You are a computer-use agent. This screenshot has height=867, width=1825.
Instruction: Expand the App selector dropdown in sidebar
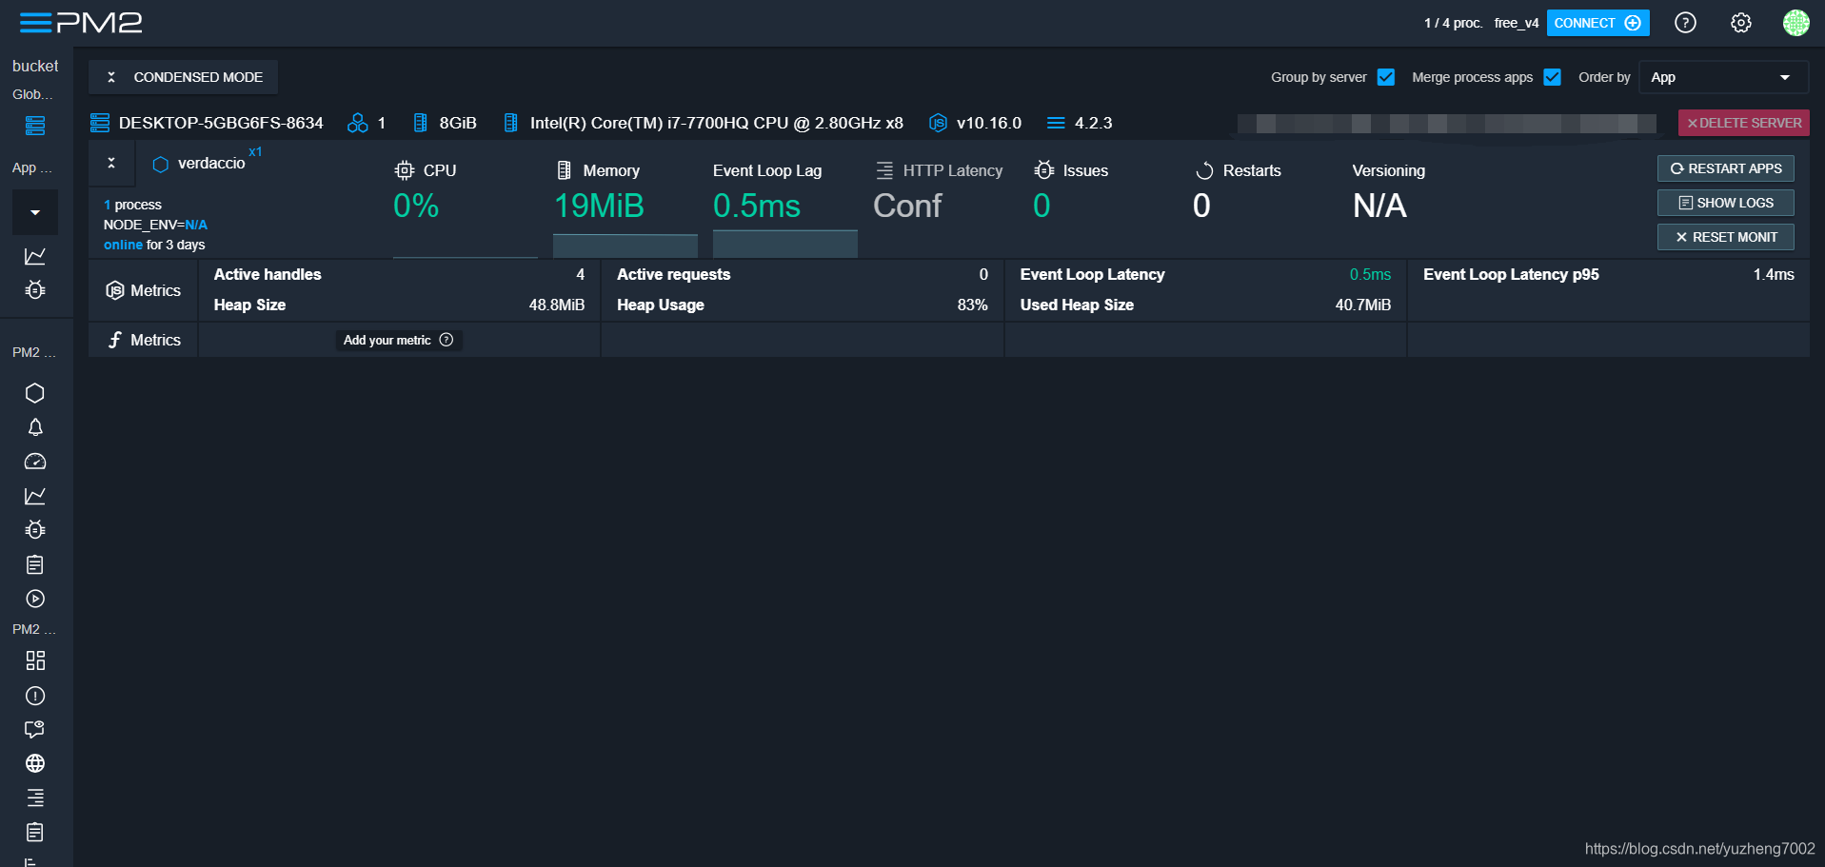point(35,212)
